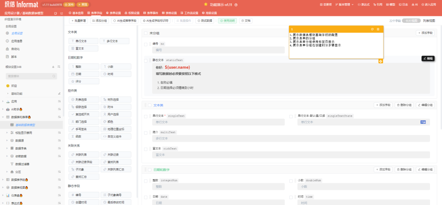This screenshot has height=205, width=442.
Task: Check the 编号 no field checkbox
Action: coord(146,44)
